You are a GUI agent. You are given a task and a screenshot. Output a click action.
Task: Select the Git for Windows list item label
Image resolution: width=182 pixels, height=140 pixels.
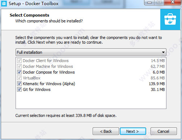tap(37, 89)
